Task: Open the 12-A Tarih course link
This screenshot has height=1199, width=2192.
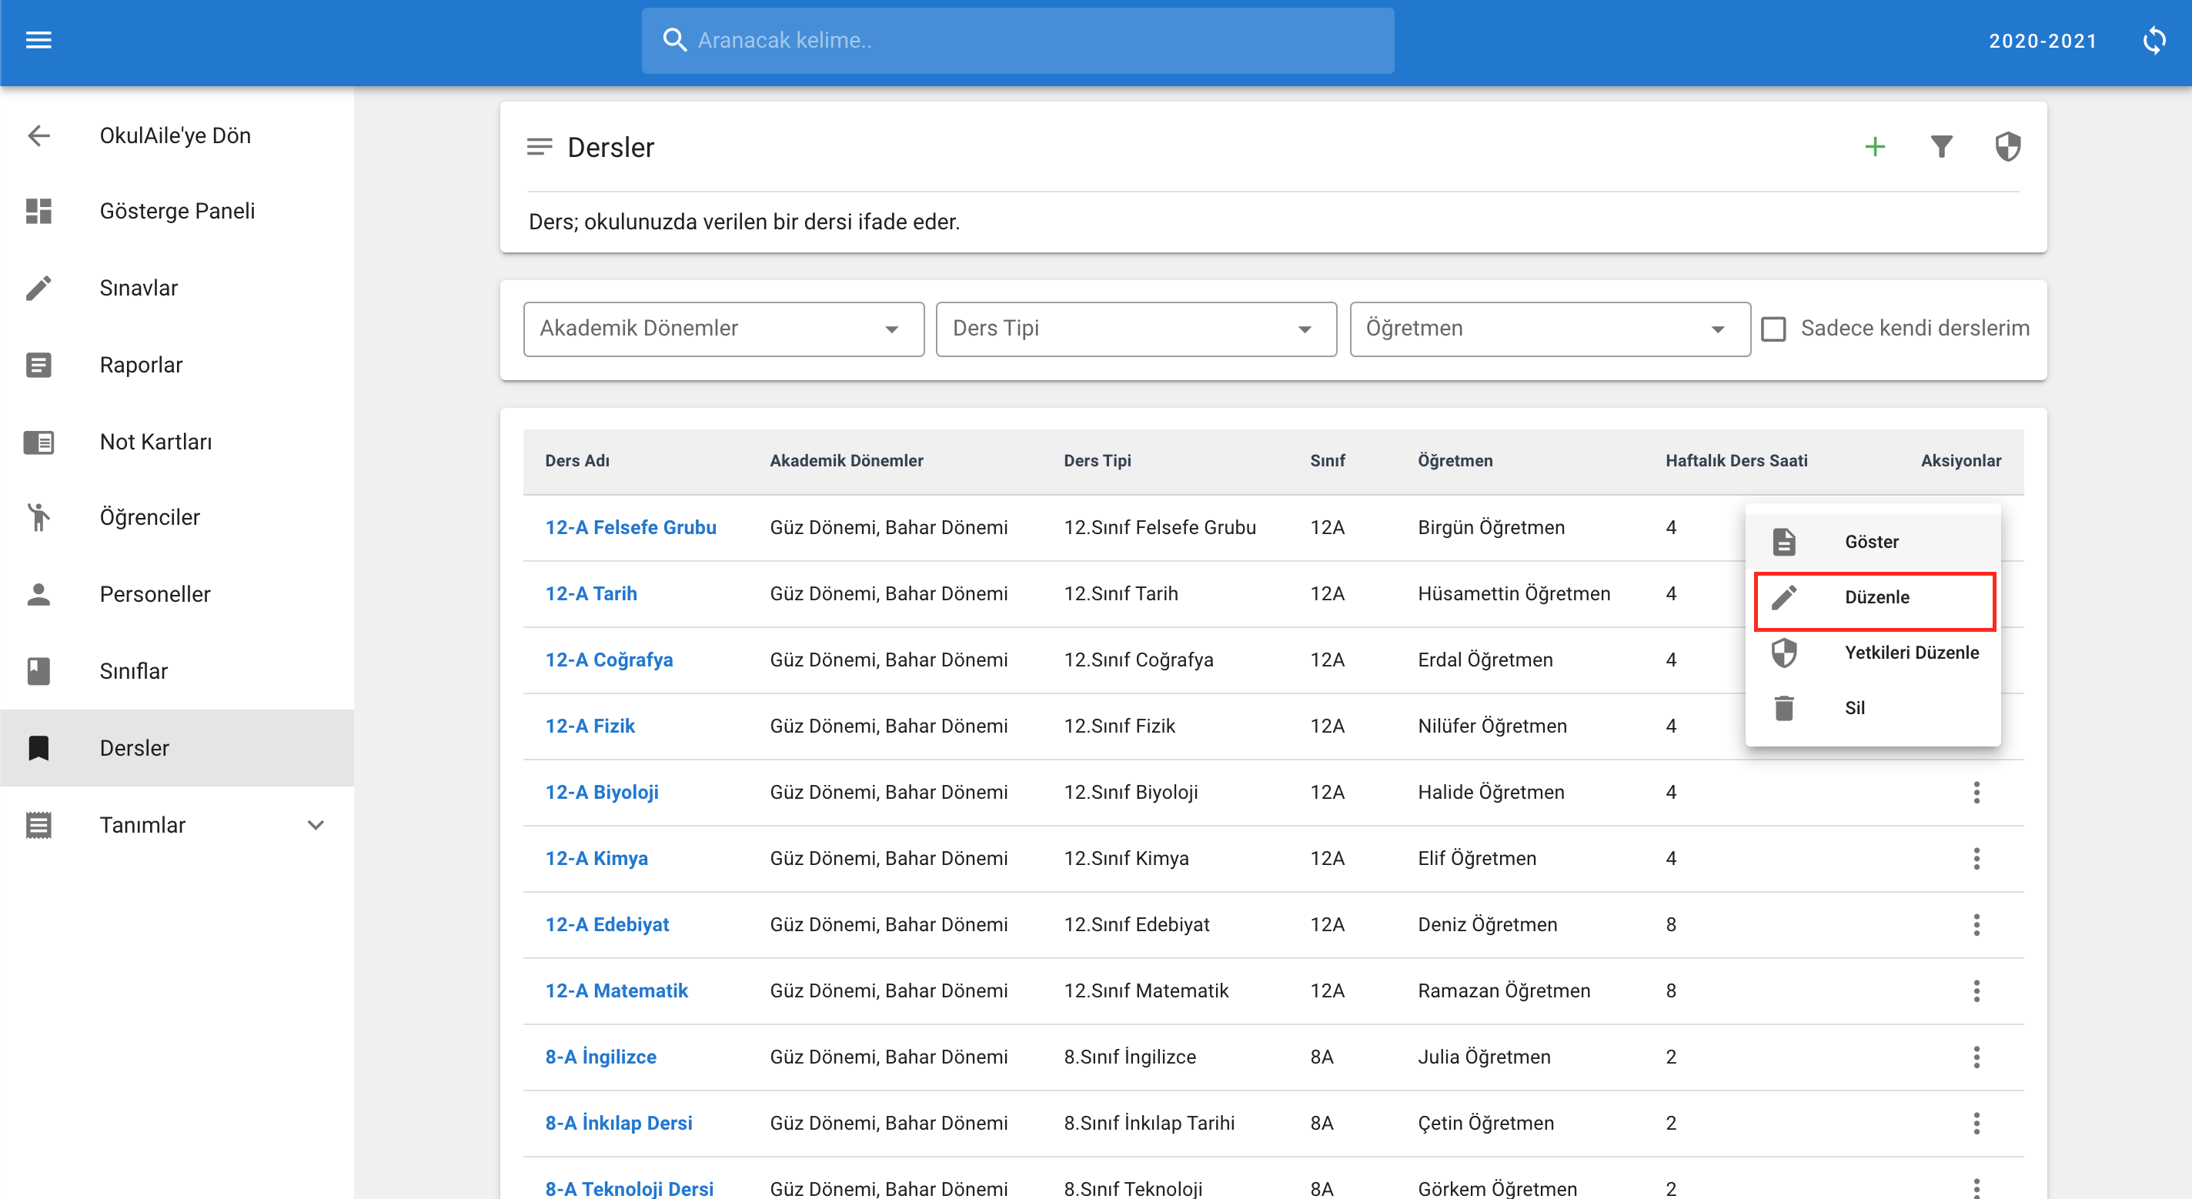Action: tap(591, 594)
